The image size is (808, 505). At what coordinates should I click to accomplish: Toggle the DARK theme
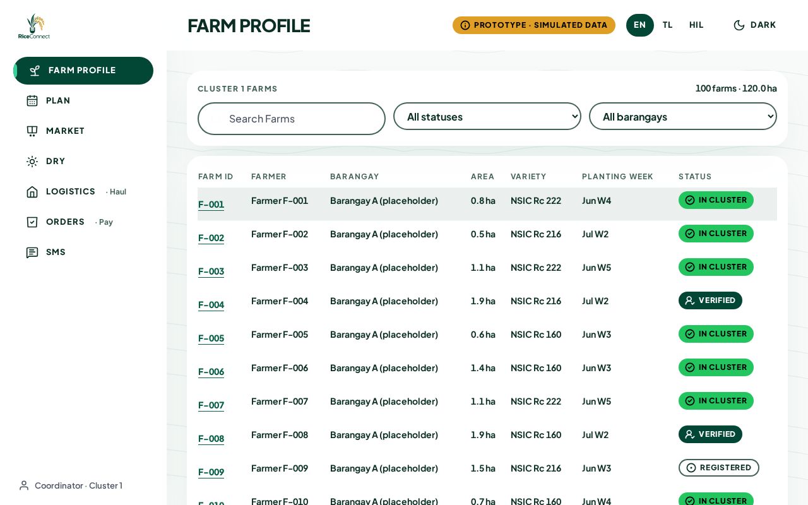(755, 25)
